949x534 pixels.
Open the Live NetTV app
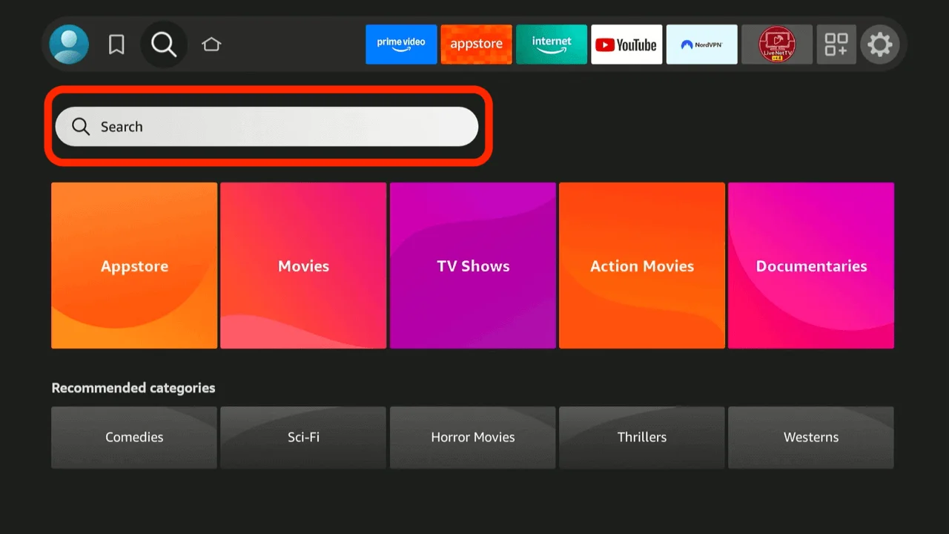pos(776,44)
